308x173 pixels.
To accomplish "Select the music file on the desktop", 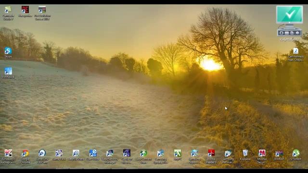I will (x=296, y=54).
